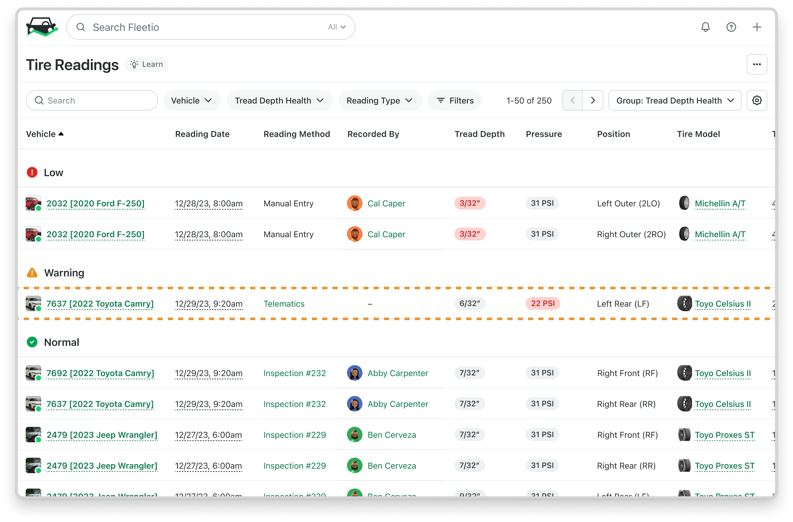Open the notifications bell
The height and width of the screenshot is (522, 793).
click(705, 27)
